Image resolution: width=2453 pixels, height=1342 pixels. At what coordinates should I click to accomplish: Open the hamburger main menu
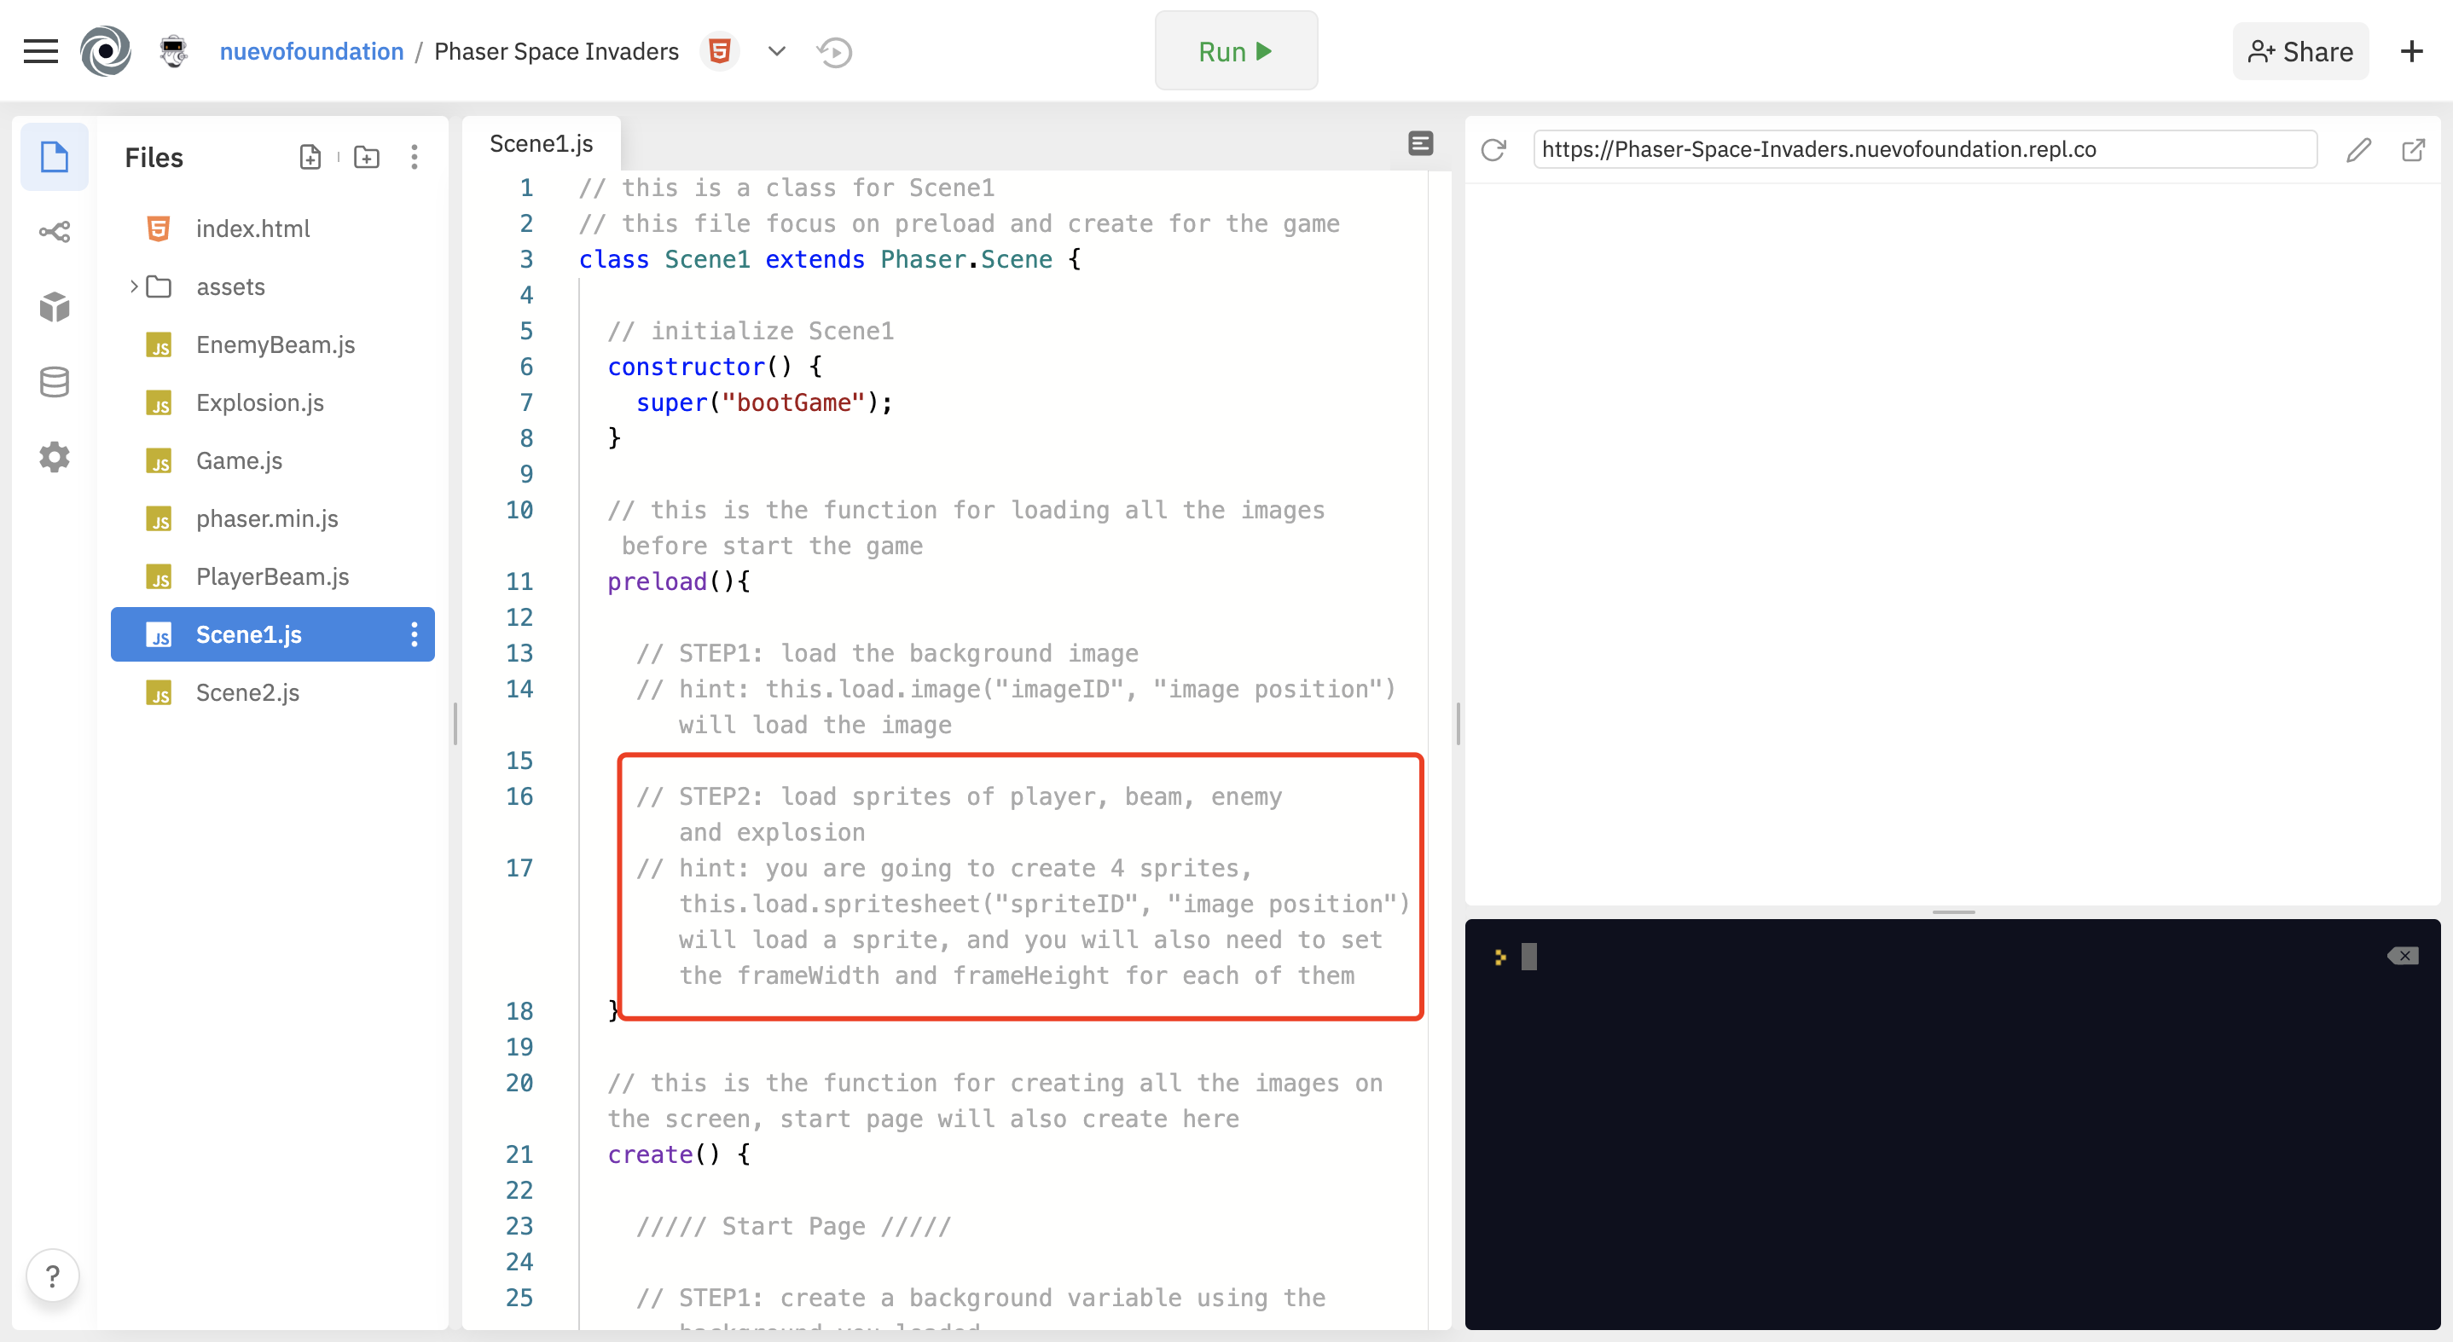tap(41, 51)
